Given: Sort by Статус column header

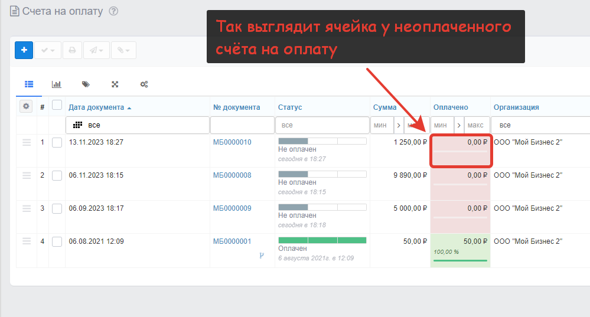Looking at the screenshot, I should tap(290, 107).
